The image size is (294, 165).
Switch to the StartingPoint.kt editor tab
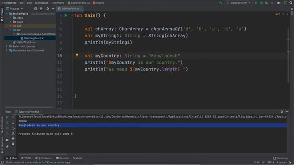pyautogui.click(x=69, y=9)
